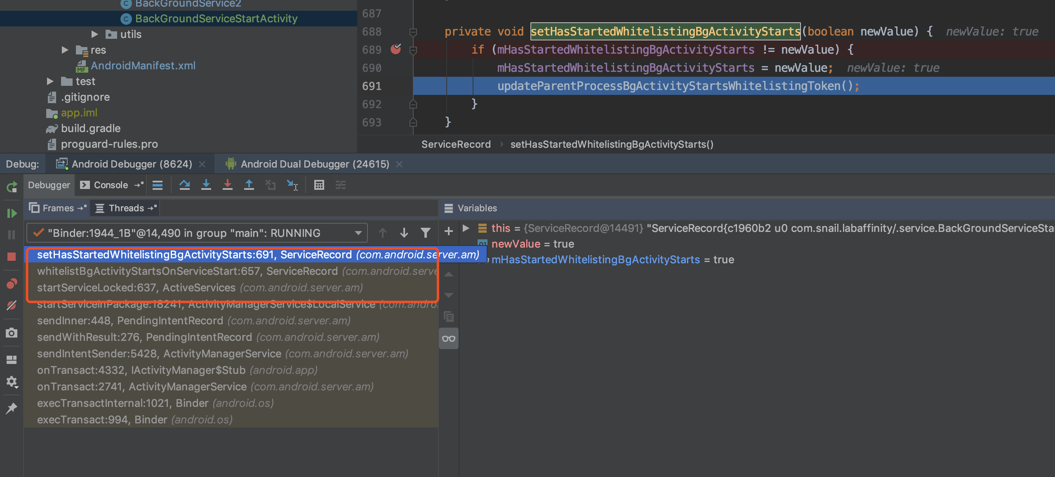Toggle the glasses watches view icon
Image resolution: width=1055 pixels, height=477 pixels.
449,339
